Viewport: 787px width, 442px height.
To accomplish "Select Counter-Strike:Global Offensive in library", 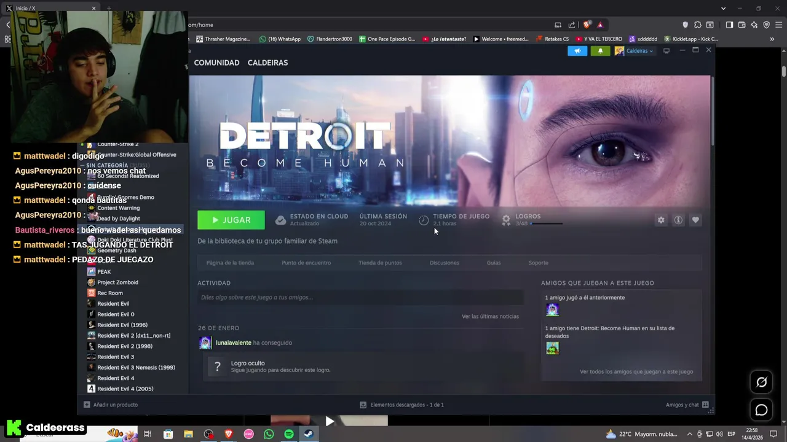I will pos(136,155).
